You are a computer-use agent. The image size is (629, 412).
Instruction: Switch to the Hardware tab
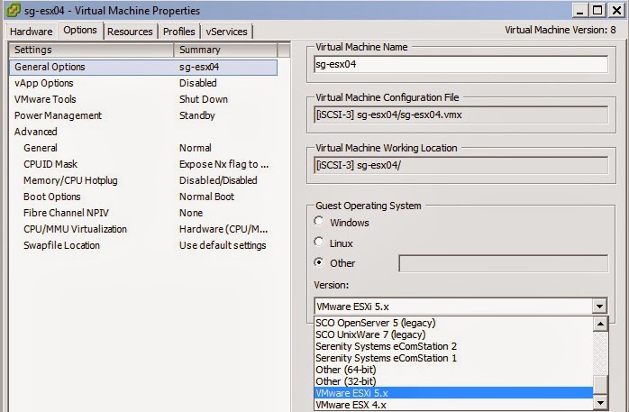pyautogui.click(x=31, y=32)
